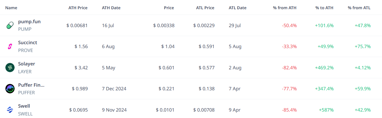Sort by ATH Price column header
382x118 pixels.
point(78,8)
